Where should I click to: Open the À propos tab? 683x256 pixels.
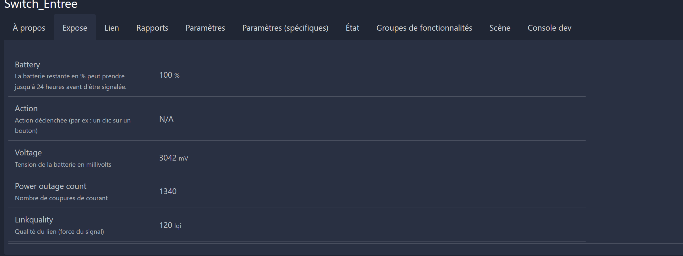(x=29, y=28)
